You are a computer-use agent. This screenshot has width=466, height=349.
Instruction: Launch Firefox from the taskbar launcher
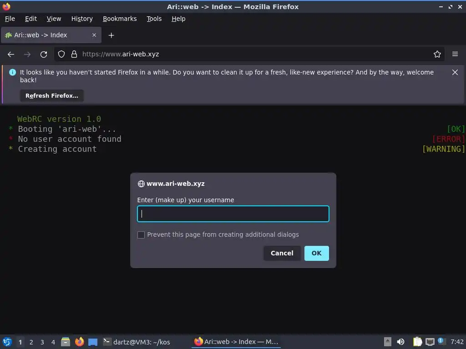pos(79,342)
